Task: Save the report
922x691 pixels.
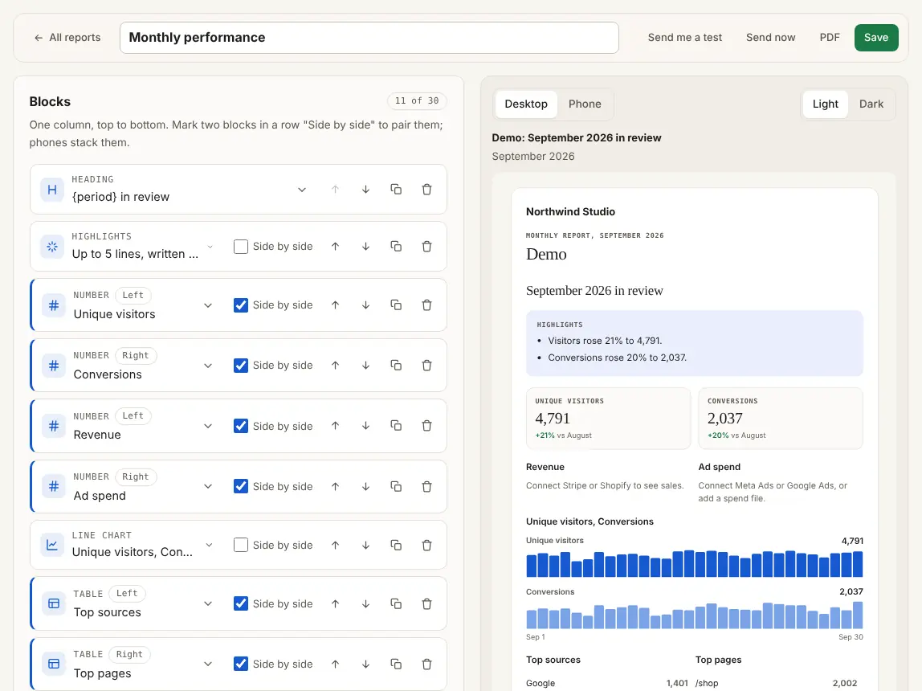Action: point(876,38)
